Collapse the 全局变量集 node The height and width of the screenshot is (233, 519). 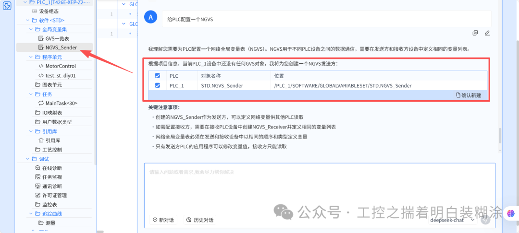(31, 29)
